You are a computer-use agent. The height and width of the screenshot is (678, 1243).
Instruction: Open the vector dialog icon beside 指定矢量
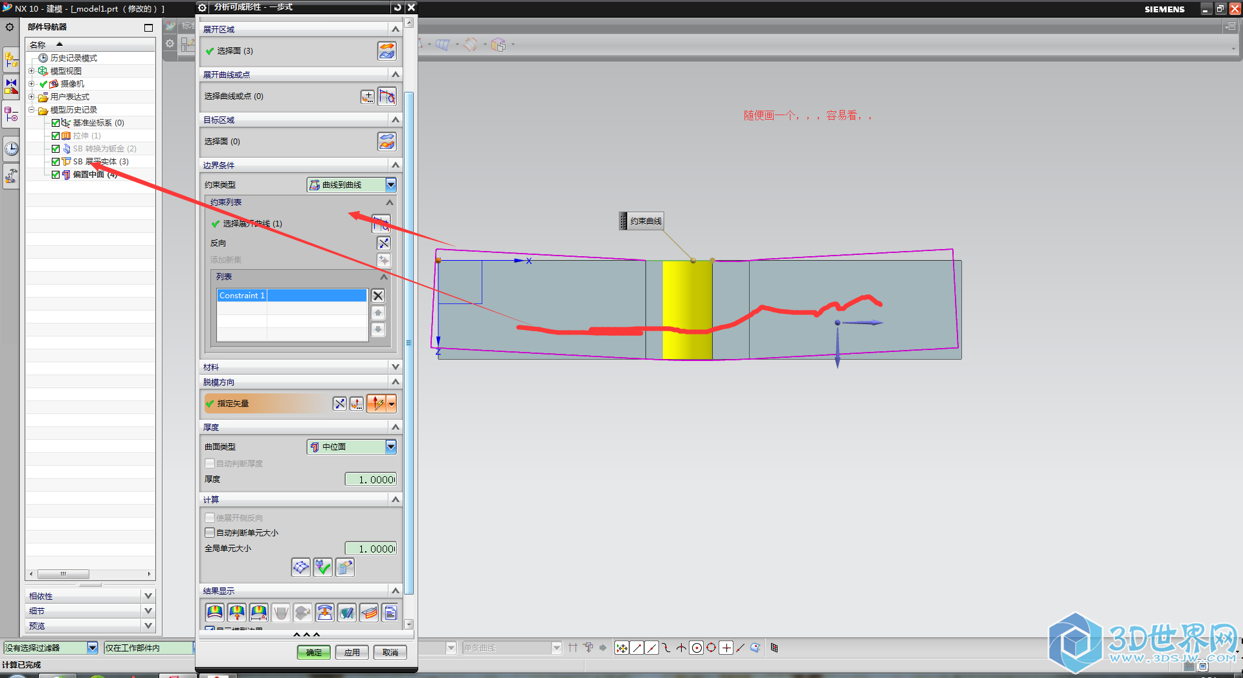[357, 404]
